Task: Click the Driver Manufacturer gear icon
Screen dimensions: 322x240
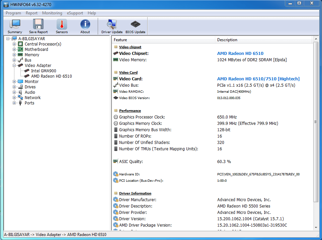Action: click(116, 199)
